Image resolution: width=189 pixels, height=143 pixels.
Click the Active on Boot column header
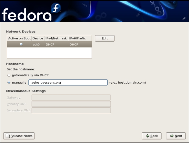point(19,38)
